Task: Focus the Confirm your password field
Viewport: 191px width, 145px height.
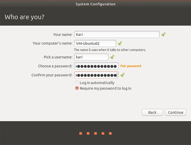Action: tap(96, 75)
